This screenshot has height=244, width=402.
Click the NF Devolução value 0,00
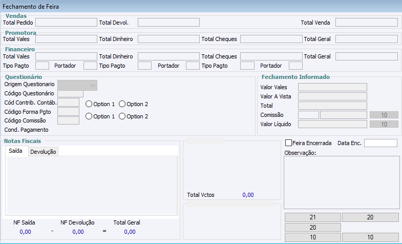[78, 232]
